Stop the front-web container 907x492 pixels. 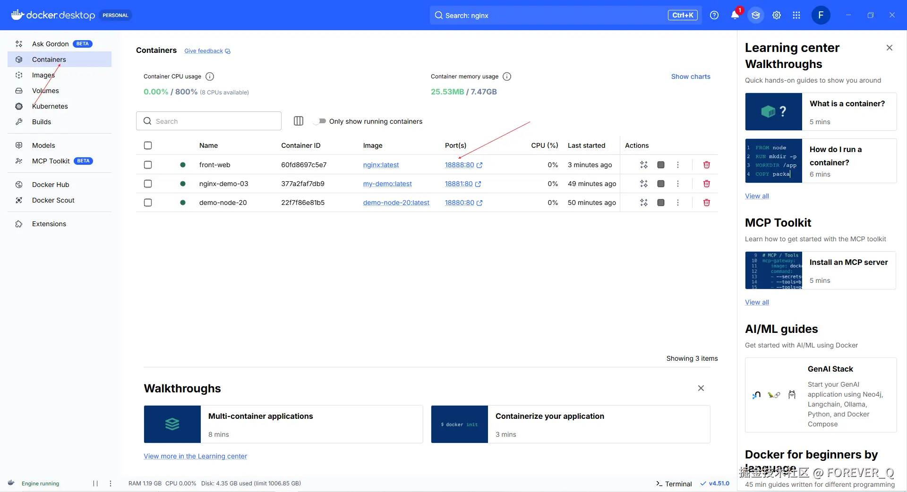661,165
